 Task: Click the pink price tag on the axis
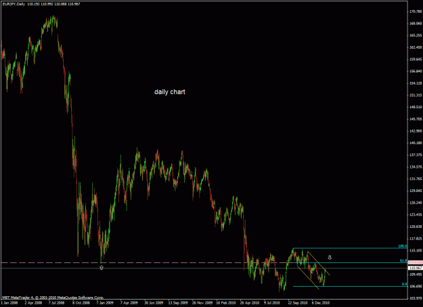(x=416, y=262)
